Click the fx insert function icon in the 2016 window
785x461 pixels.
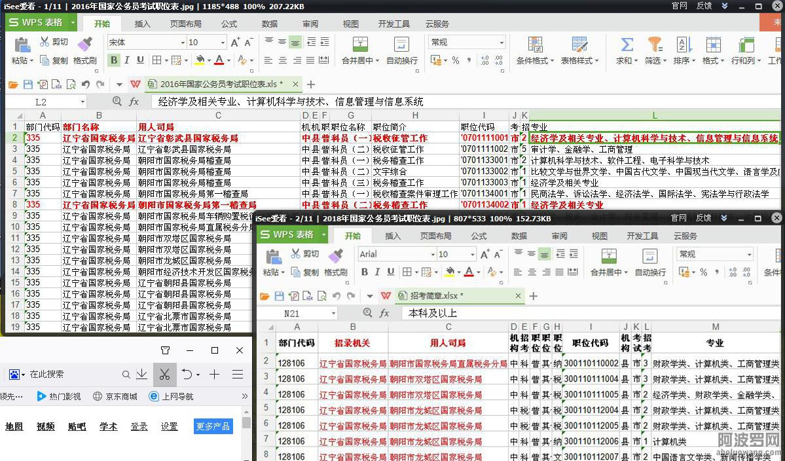134,101
